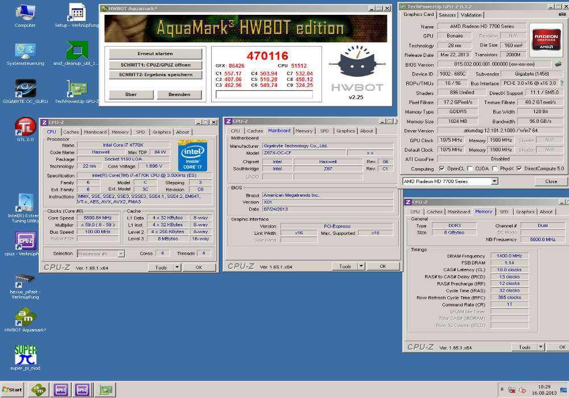Select the first CPU-Z taskbar button
569x398 pixels.
(61, 389)
